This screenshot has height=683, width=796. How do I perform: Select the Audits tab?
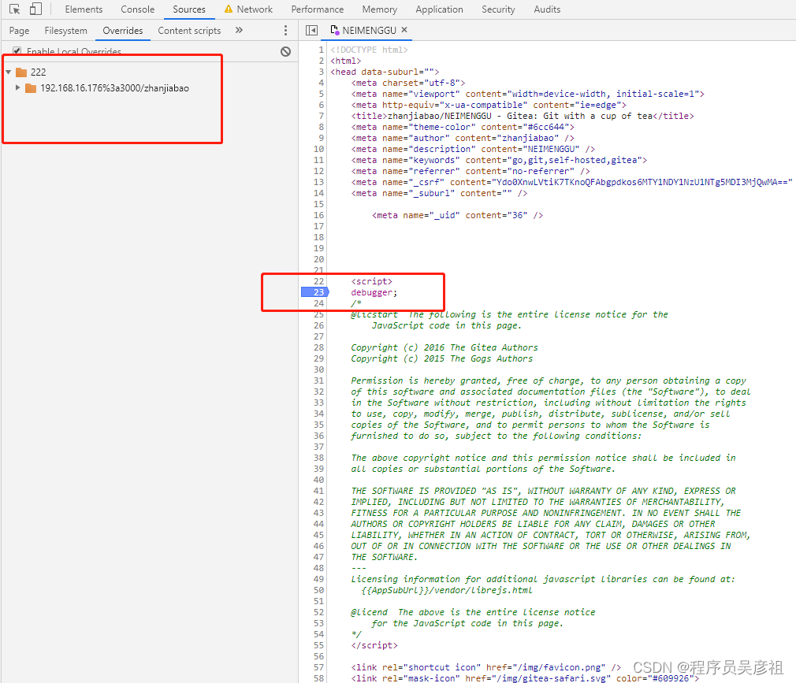[547, 9]
